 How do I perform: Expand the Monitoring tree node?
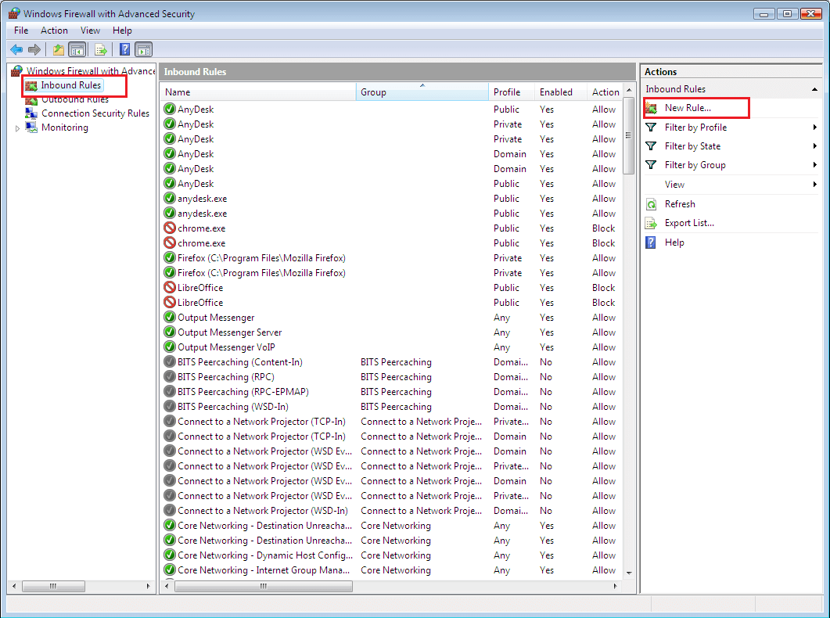[17, 128]
